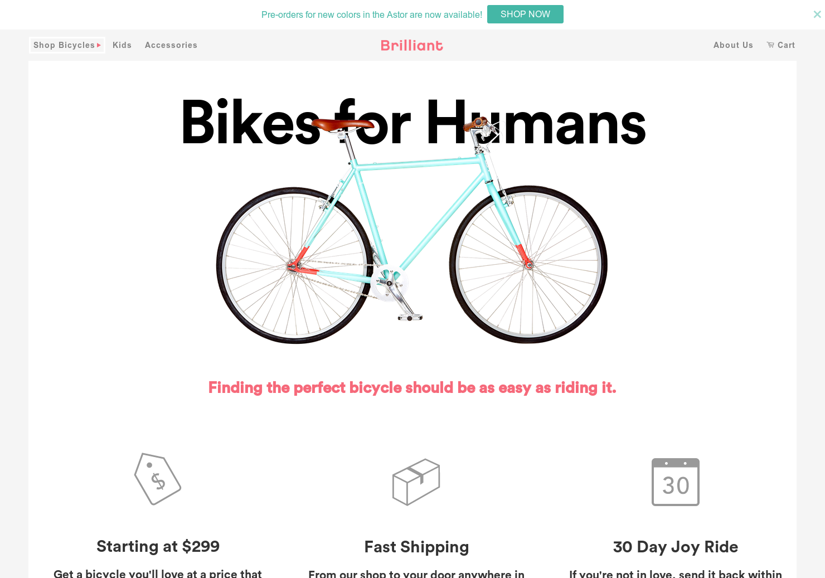Open the Cart
Viewport: 825px width, 578px height.
pyautogui.click(x=786, y=45)
